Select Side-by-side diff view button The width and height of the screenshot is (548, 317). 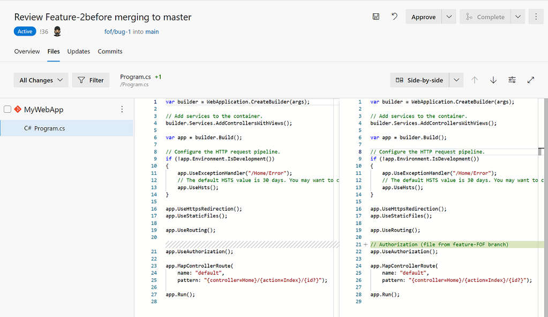pyautogui.click(x=419, y=80)
